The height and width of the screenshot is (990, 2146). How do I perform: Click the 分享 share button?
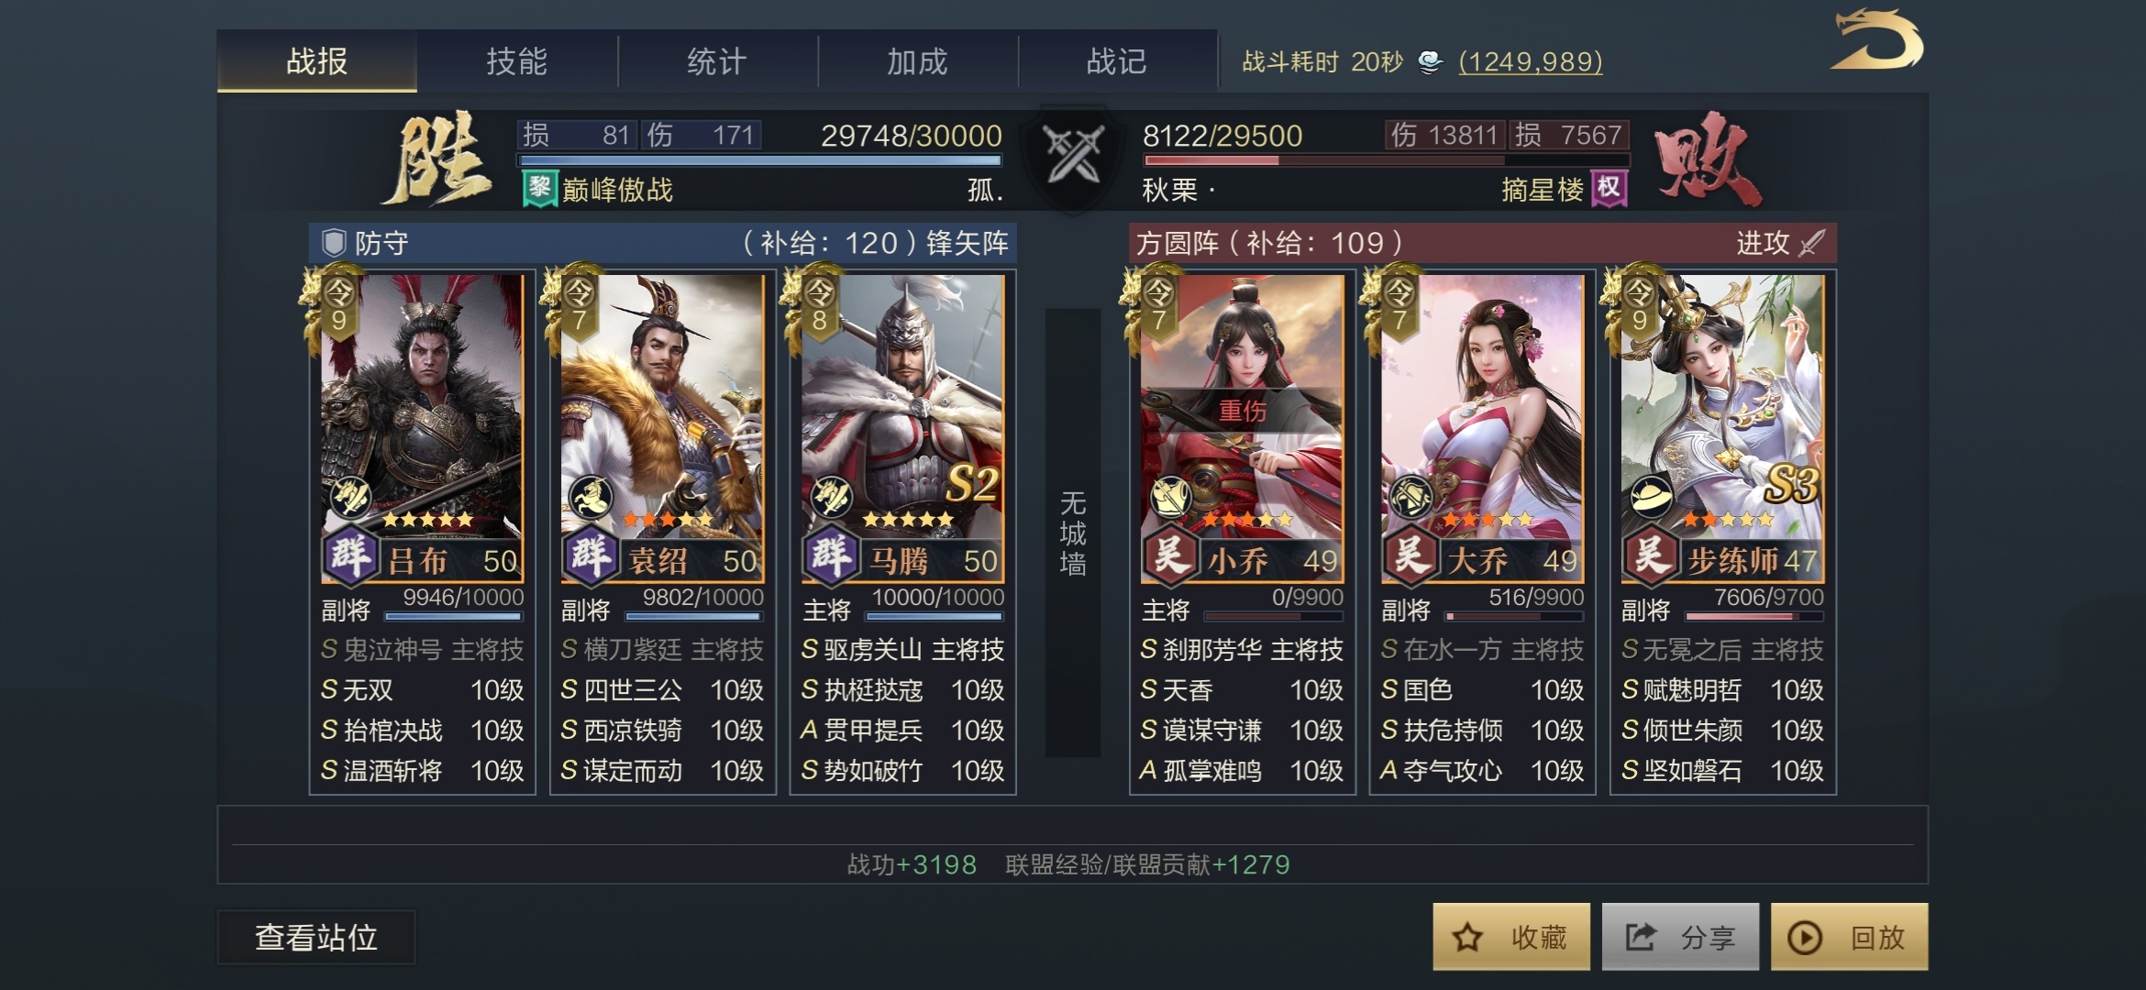[x=1680, y=937]
